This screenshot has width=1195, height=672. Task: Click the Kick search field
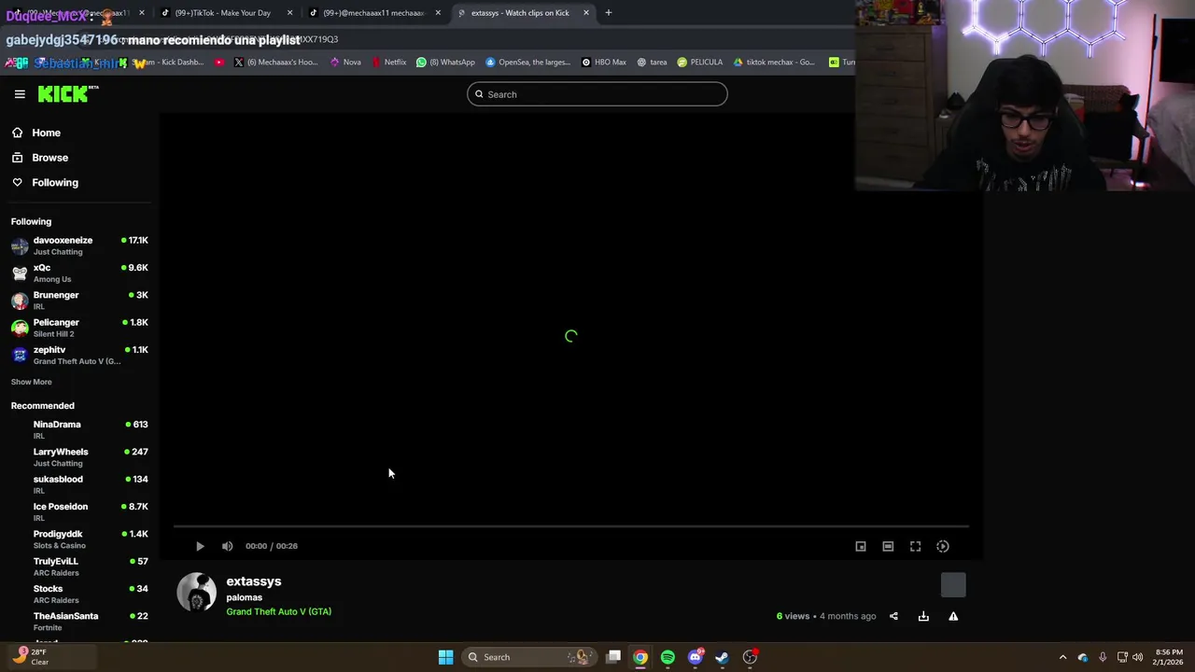(597, 94)
